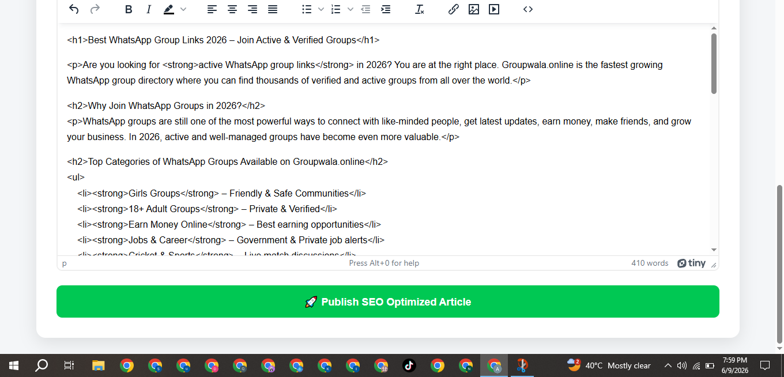The image size is (784, 377).
Task: Undo the last edit in editor
Action: pyautogui.click(x=74, y=9)
